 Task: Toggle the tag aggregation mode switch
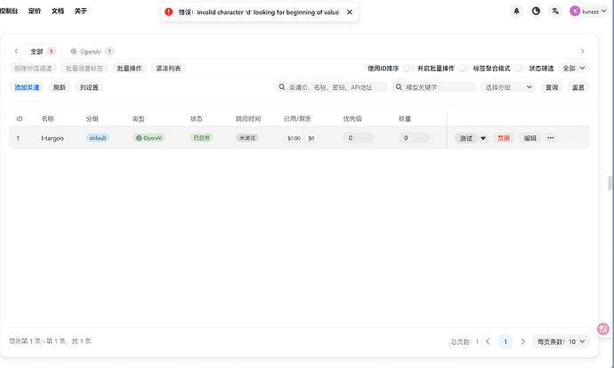click(x=520, y=69)
